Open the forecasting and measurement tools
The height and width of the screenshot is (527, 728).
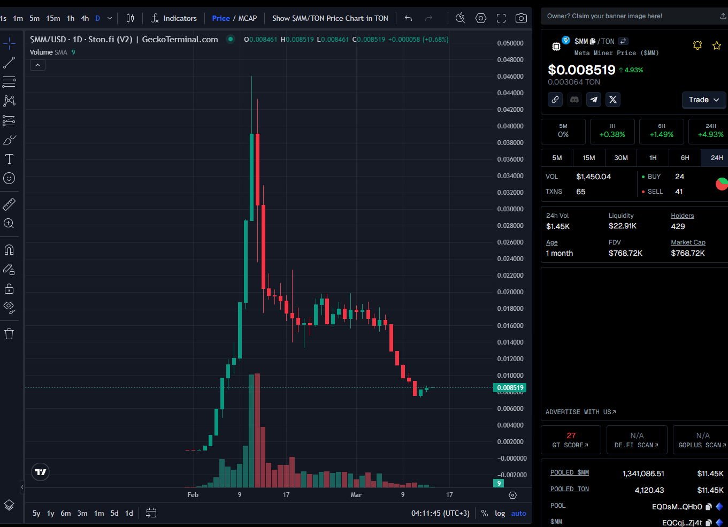tap(9, 120)
